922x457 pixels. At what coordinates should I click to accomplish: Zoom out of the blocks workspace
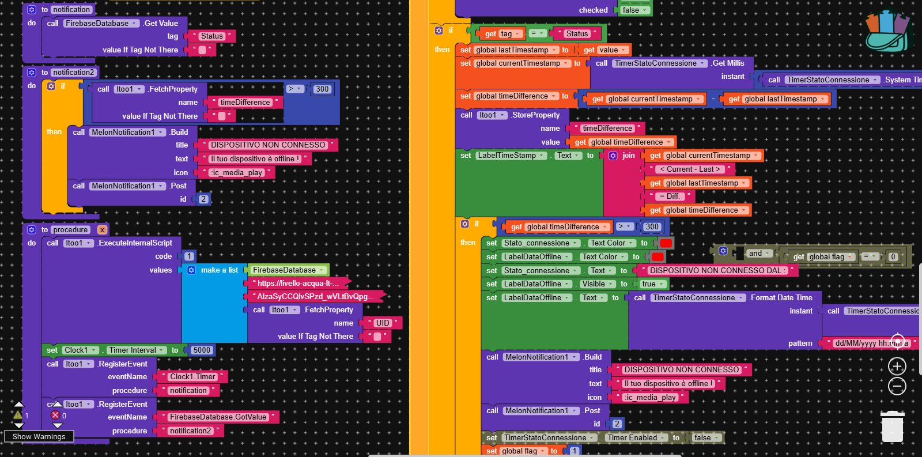(897, 386)
